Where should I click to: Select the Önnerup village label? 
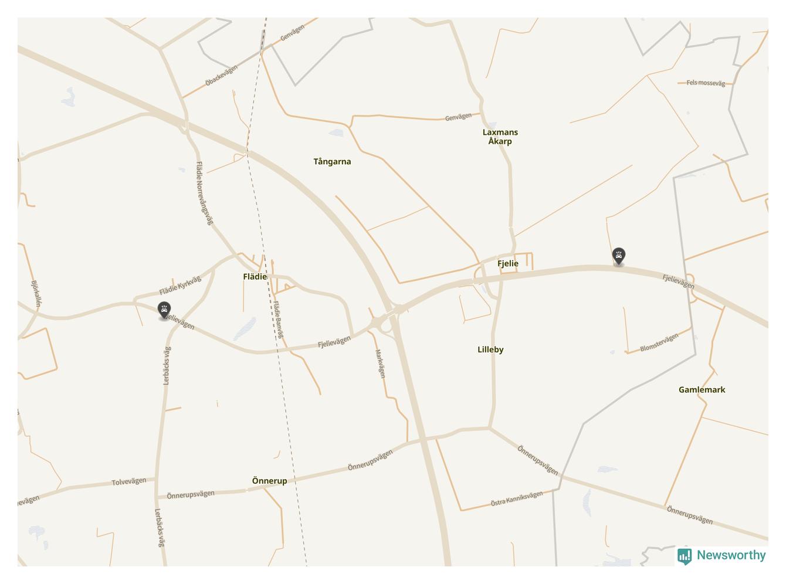click(x=269, y=481)
